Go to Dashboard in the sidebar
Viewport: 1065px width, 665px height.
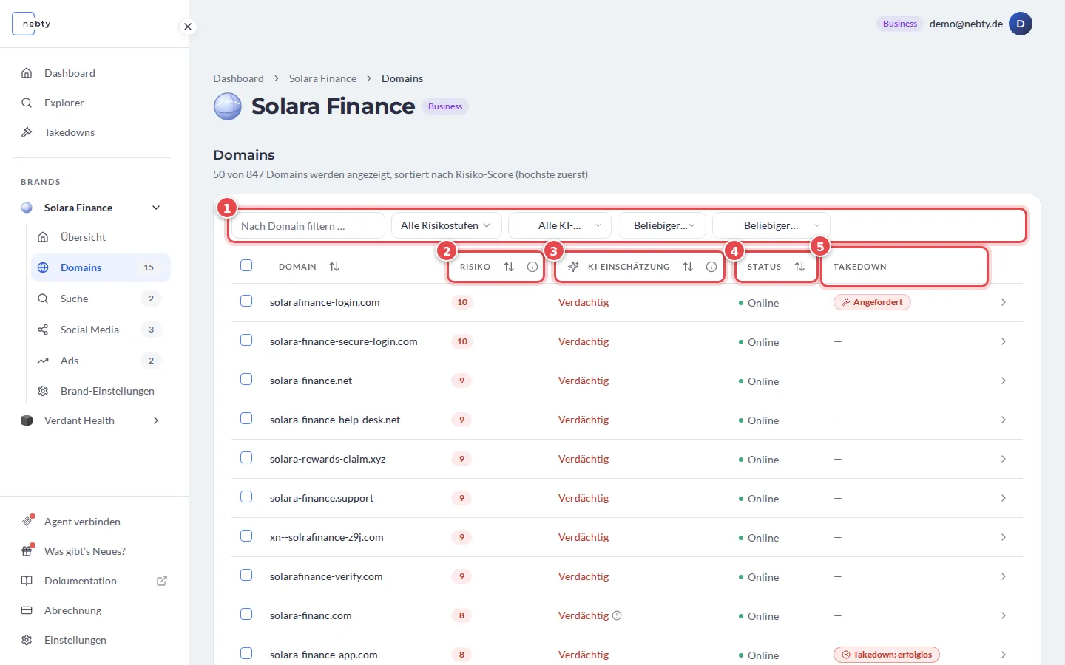(92, 73)
